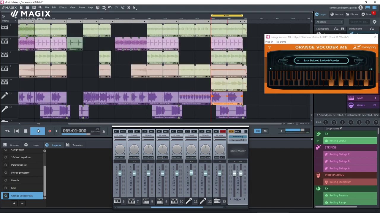This screenshot has width=380, height=213.
Task: Create a new project via page icon
Action: 21,7
